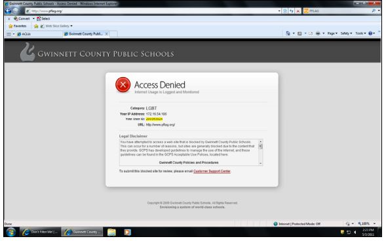Click the blocked URL http://www.pflag.org/ text

[x=161, y=125]
